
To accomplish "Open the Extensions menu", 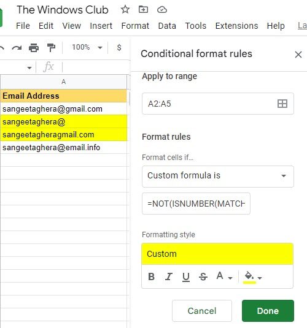I will click(x=236, y=26).
